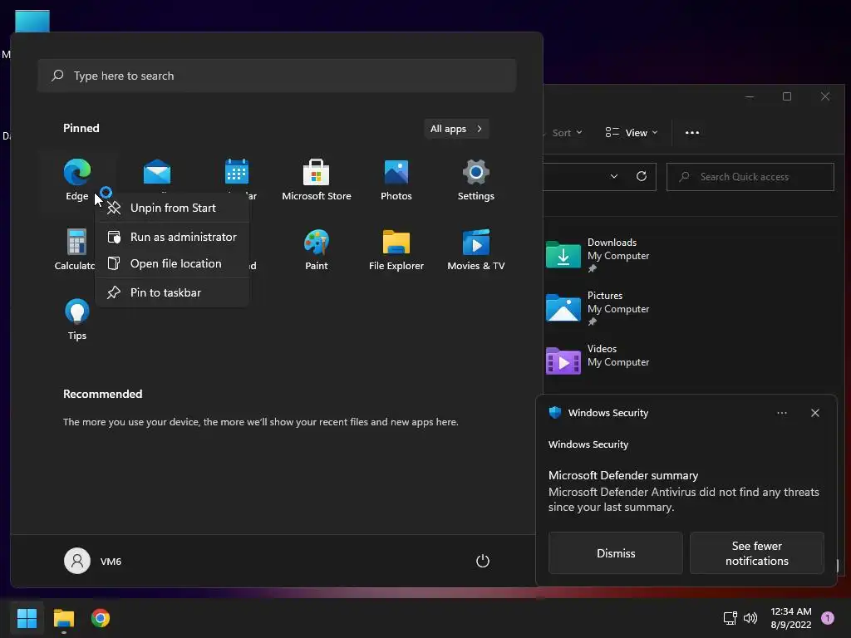Open the network tray icon
This screenshot has width=851, height=638.
pos(730,618)
